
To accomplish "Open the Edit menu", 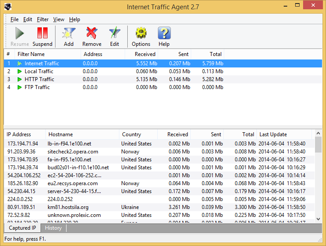I will tap(28, 19).
